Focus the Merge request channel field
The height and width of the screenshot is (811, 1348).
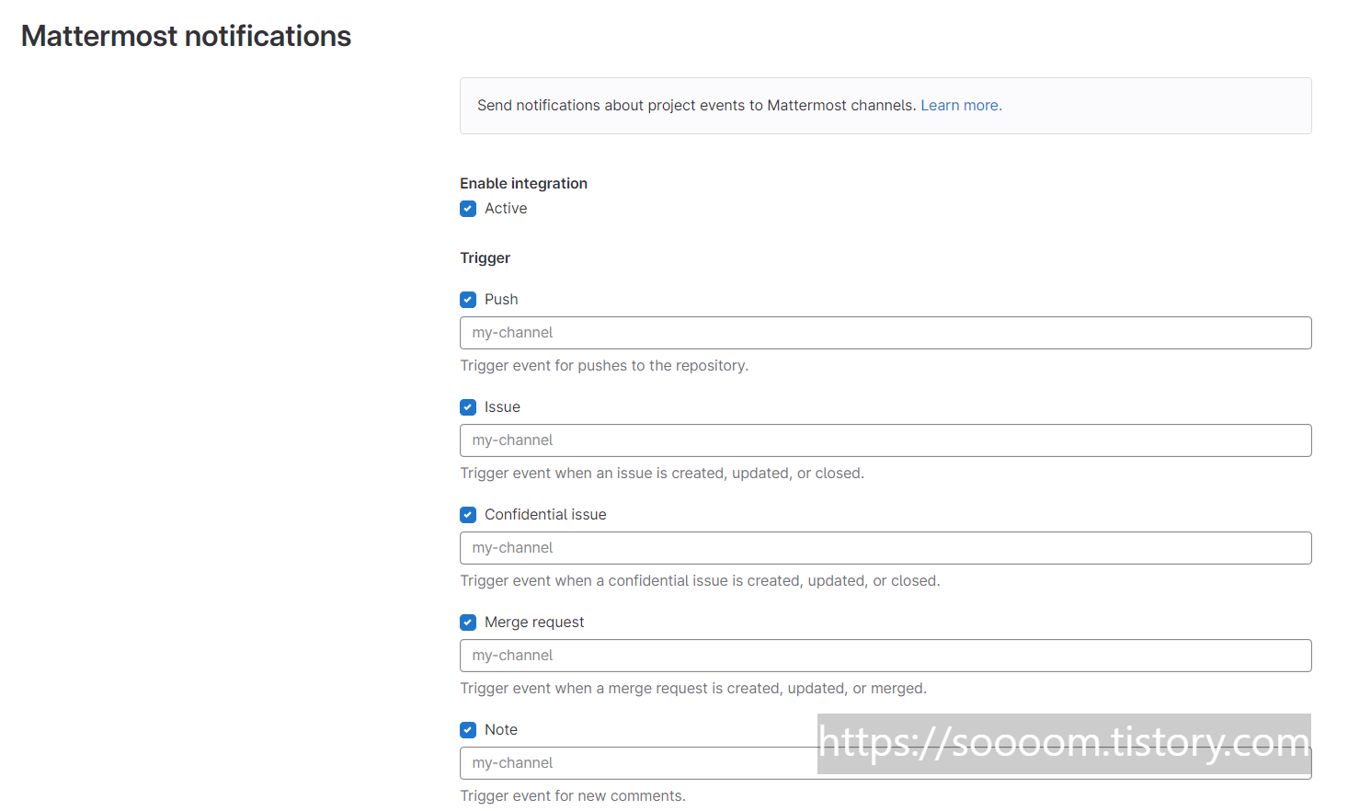885,656
